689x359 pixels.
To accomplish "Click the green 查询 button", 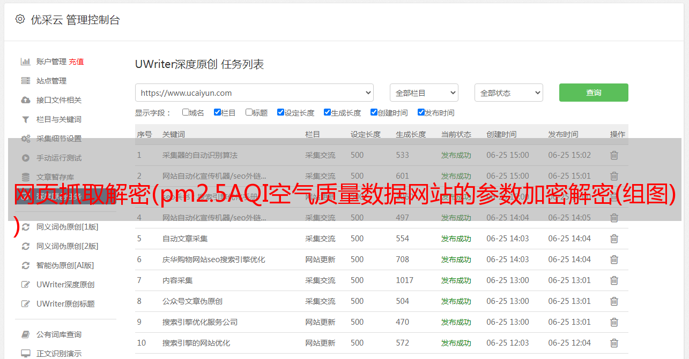I will click(x=593, y=93).
